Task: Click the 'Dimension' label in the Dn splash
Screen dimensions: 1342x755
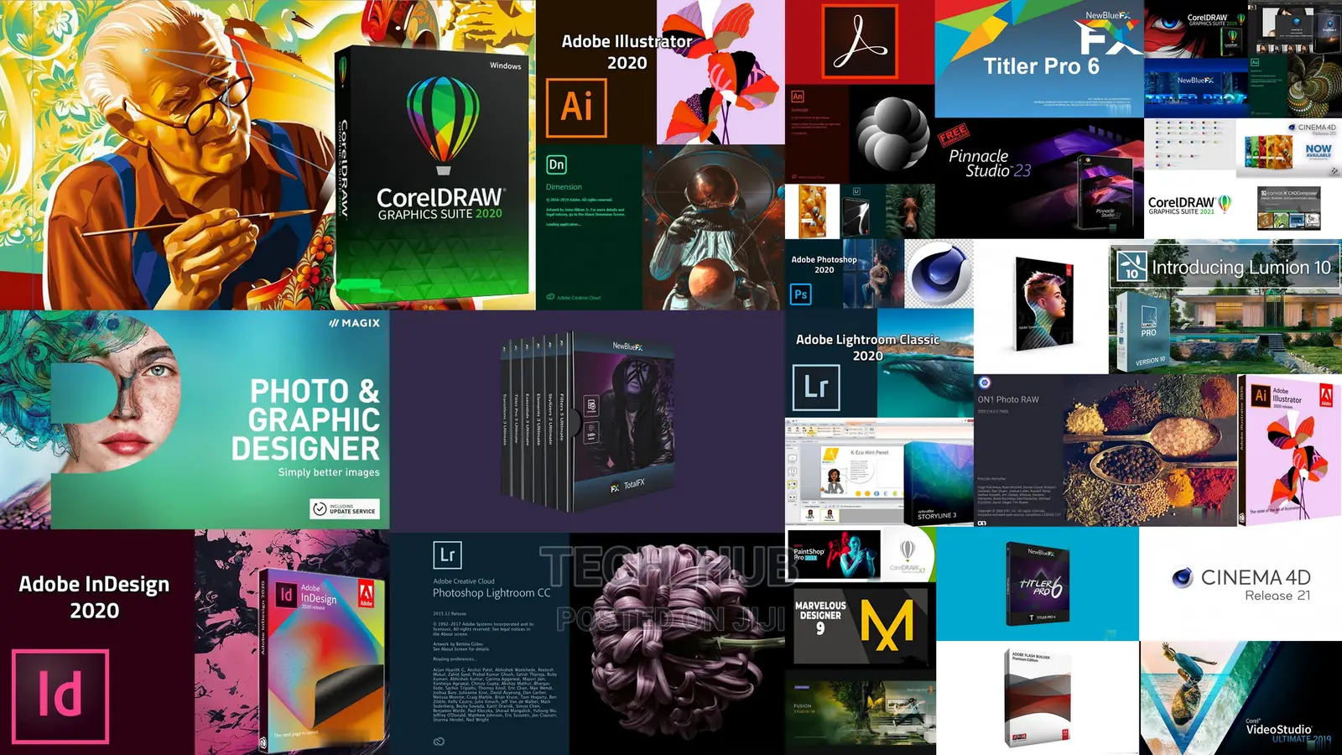Action: point(564,187)
